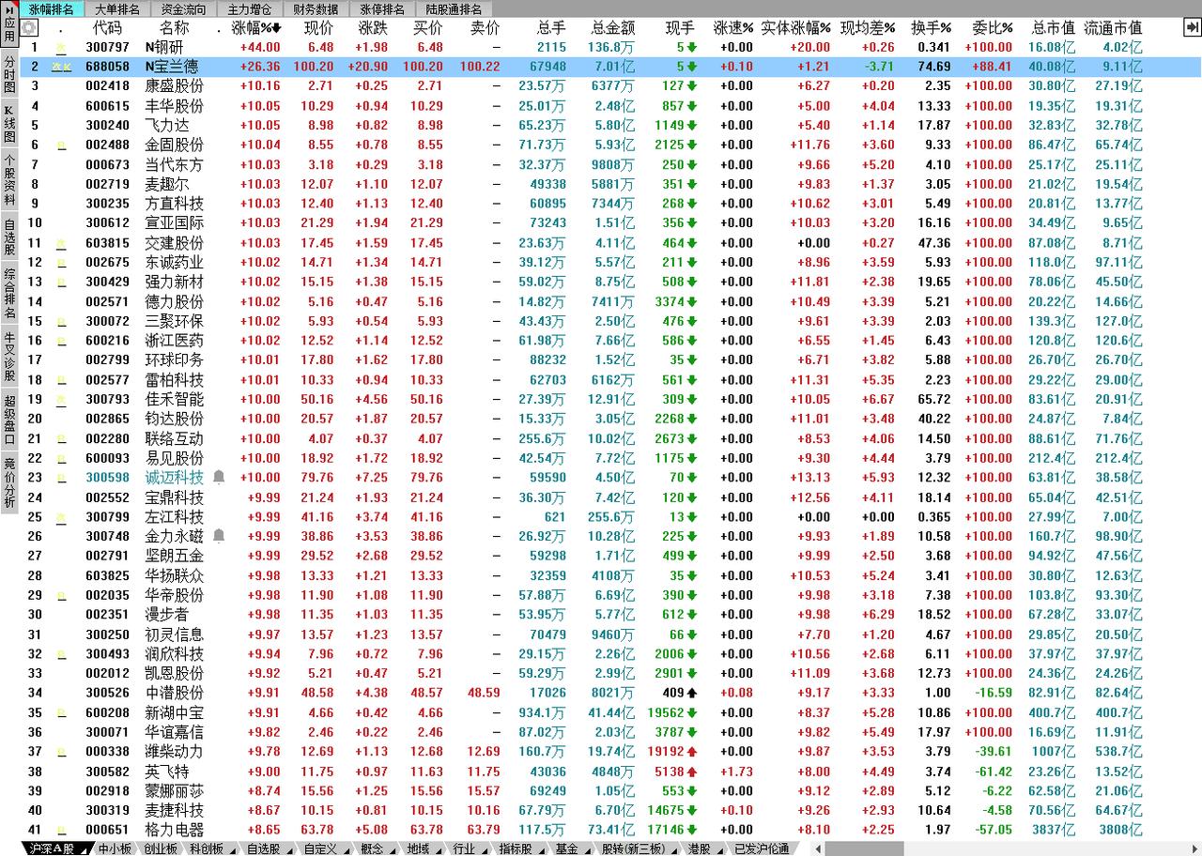Click the left arrow of the horizontal scrollbar
This screenshot has width=1202, height=856.
(819, 848)
